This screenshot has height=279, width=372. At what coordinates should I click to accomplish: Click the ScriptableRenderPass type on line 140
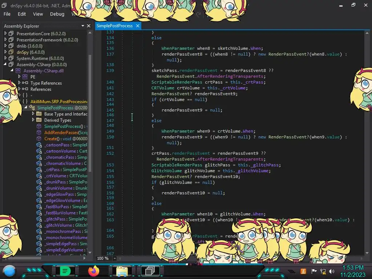177,82
